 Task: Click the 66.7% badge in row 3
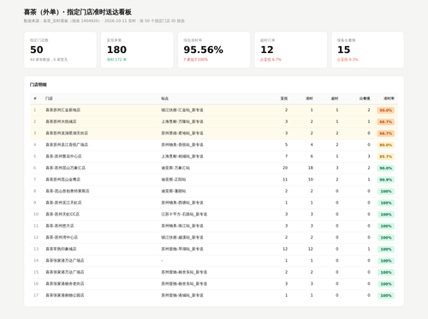pos(386,133)
